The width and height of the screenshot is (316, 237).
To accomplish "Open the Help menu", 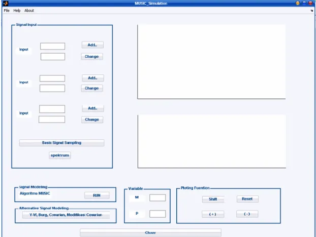I will pos(17,11).
